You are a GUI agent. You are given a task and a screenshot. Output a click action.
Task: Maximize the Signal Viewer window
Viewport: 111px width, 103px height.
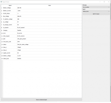[x=104, y=2]
